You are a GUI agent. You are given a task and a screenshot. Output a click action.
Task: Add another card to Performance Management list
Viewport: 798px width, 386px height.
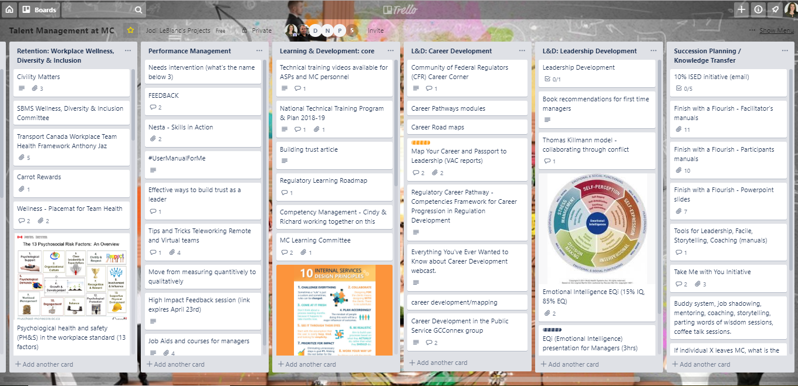point(176,364)
